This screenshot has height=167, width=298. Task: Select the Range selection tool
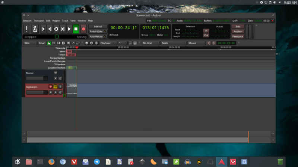tap(54, 43)
